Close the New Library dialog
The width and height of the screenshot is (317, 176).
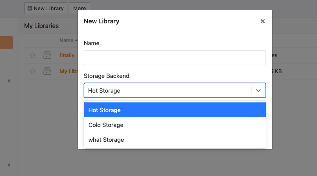pos(263,21)
